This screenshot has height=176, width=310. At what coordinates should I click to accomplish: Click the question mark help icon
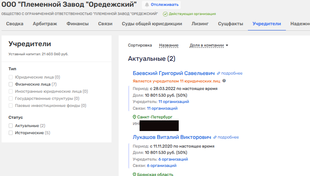(224, 81)
